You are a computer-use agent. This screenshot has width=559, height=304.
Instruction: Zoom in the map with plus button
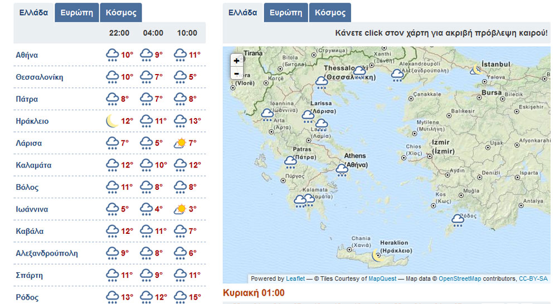point(236,61)
